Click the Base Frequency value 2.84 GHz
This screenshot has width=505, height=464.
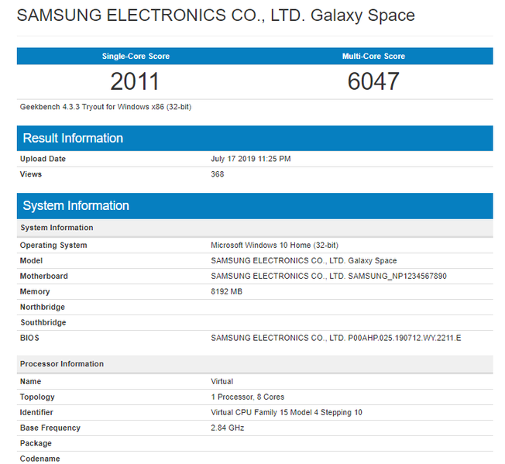pyautogui.click(x=228, y=428)
